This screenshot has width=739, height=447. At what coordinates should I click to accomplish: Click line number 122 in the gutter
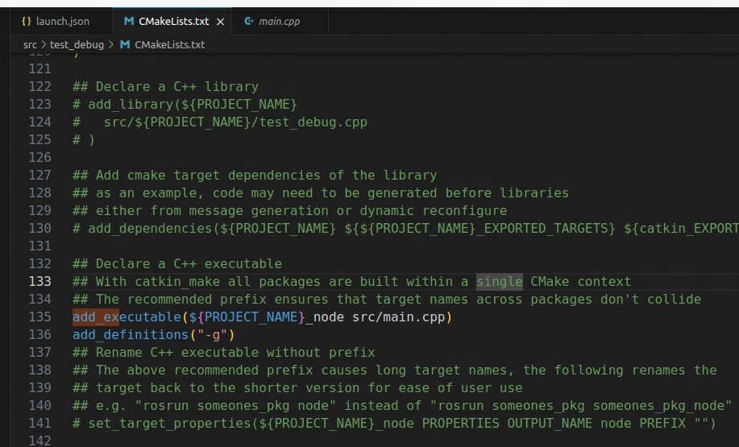[x=40, y=87]
